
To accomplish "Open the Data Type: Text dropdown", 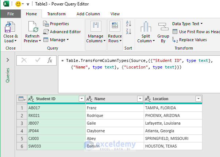I will (x=188, y=24).
